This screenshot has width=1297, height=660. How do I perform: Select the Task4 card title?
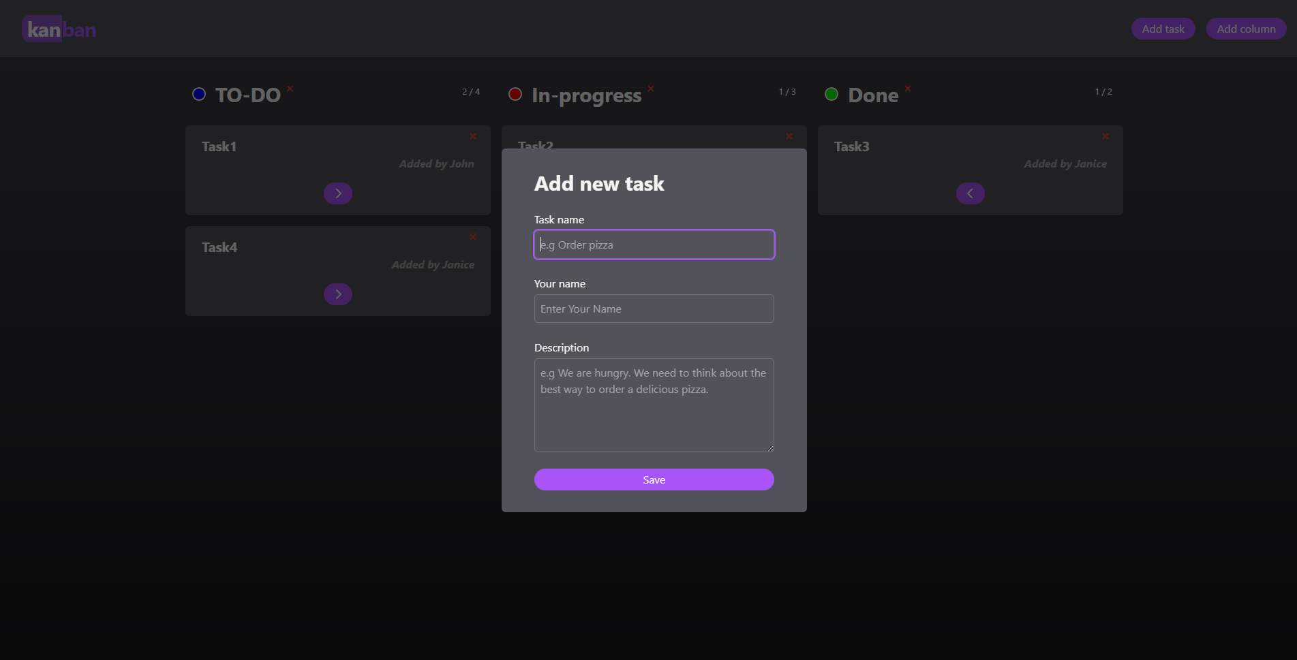[218, 247]
